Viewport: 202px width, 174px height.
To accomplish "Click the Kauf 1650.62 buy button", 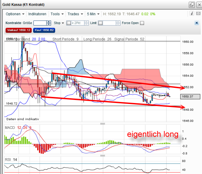I will pos(44,30).
